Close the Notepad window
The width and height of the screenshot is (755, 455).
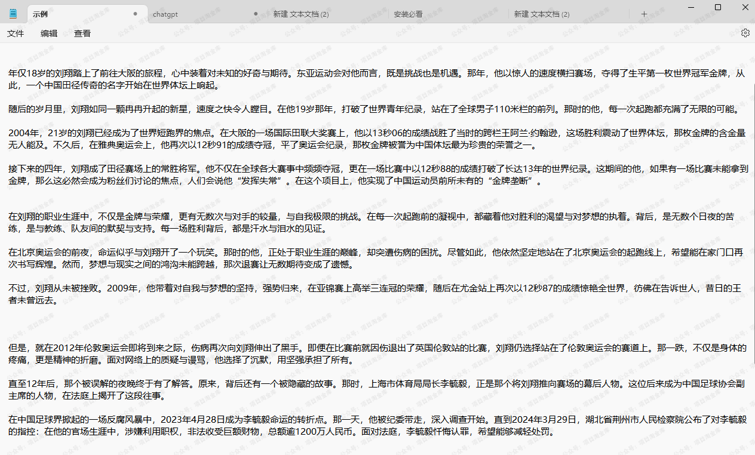tap(744, 7)
